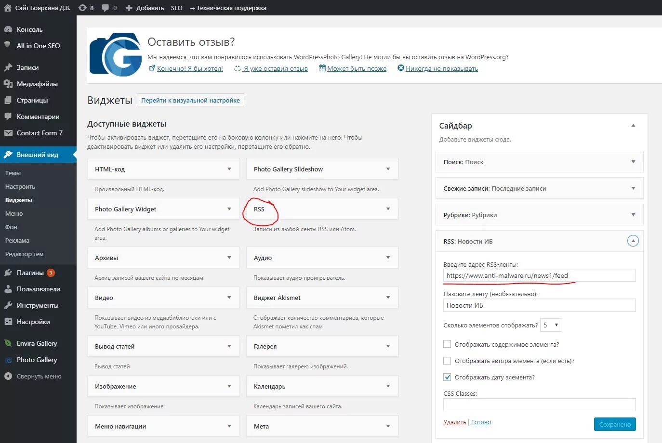This screenshot has width=662, height=443.
Task: Expand the Календарь widget arrow
Action: pos(388,386)
